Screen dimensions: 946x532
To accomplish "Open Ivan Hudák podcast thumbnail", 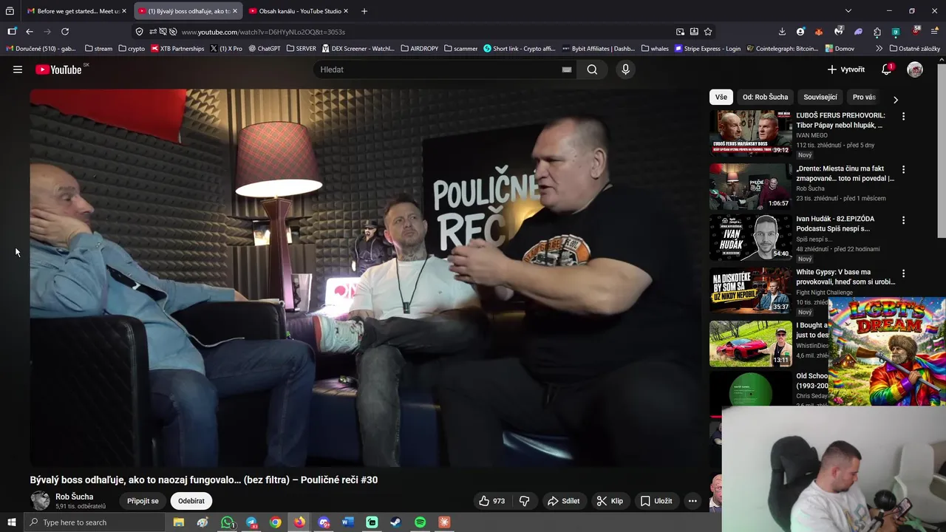I will (750, 238).
